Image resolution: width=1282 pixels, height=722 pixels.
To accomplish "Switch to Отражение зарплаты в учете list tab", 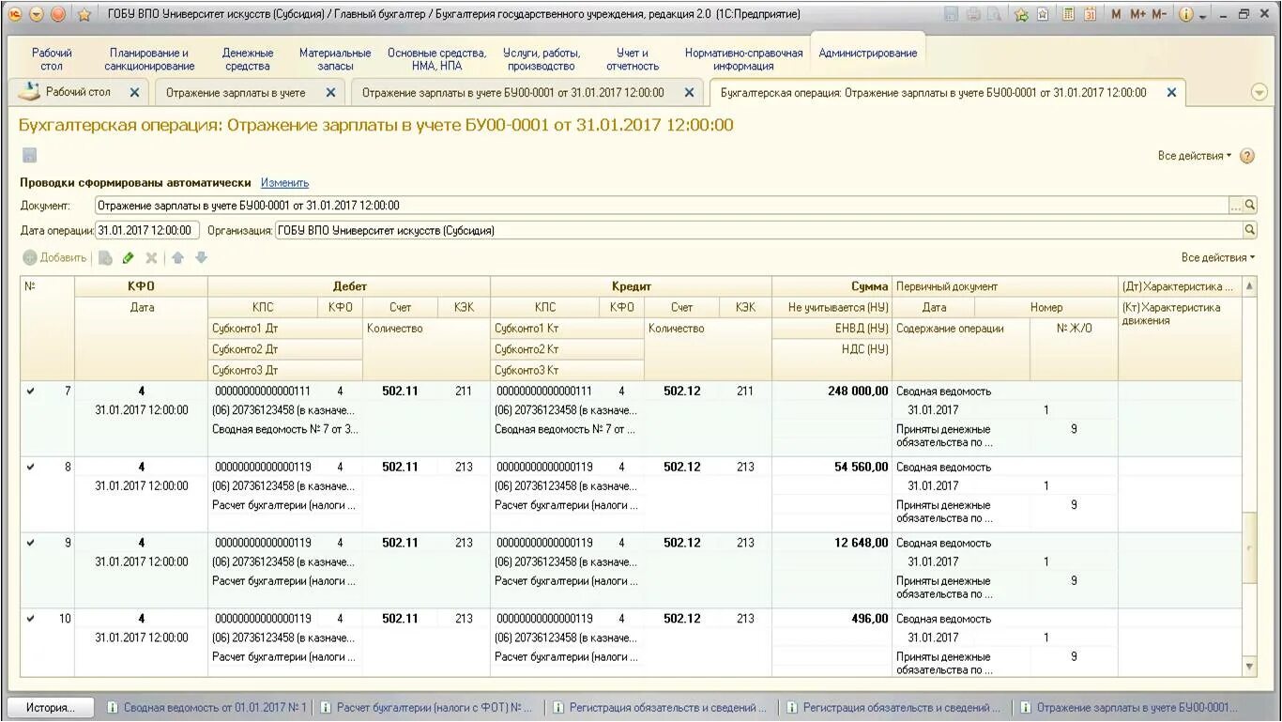I will [x=236, y=93].
